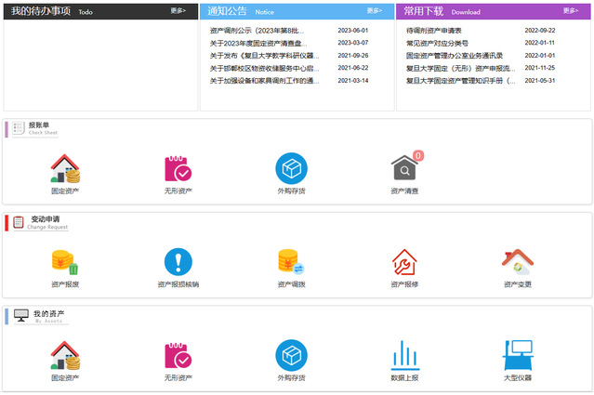Expand 更多 in 常用下载 header
594x395 pixels.
(571, 11)
